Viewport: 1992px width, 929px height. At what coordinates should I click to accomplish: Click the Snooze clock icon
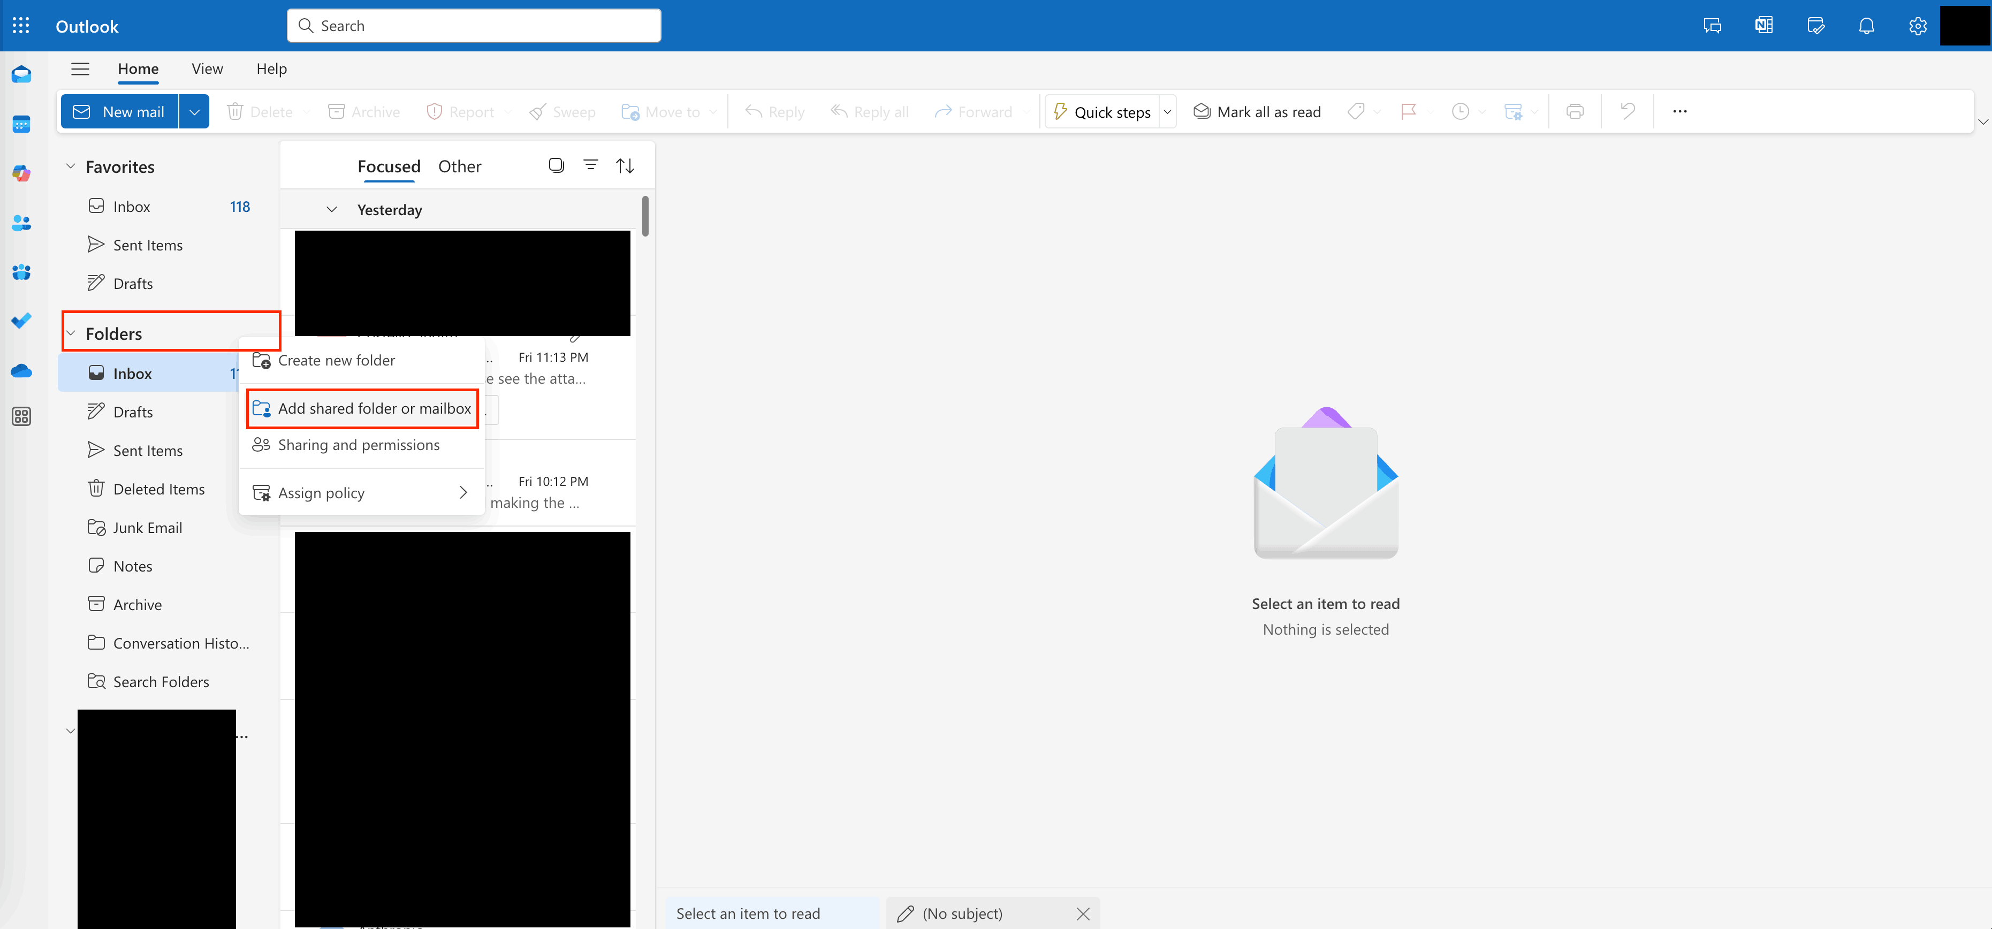(x=1460, y=111)
